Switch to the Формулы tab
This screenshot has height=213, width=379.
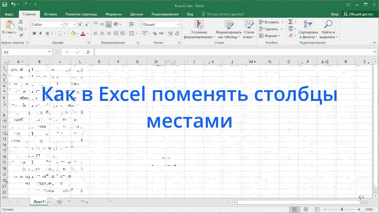(x=114, y=14)
